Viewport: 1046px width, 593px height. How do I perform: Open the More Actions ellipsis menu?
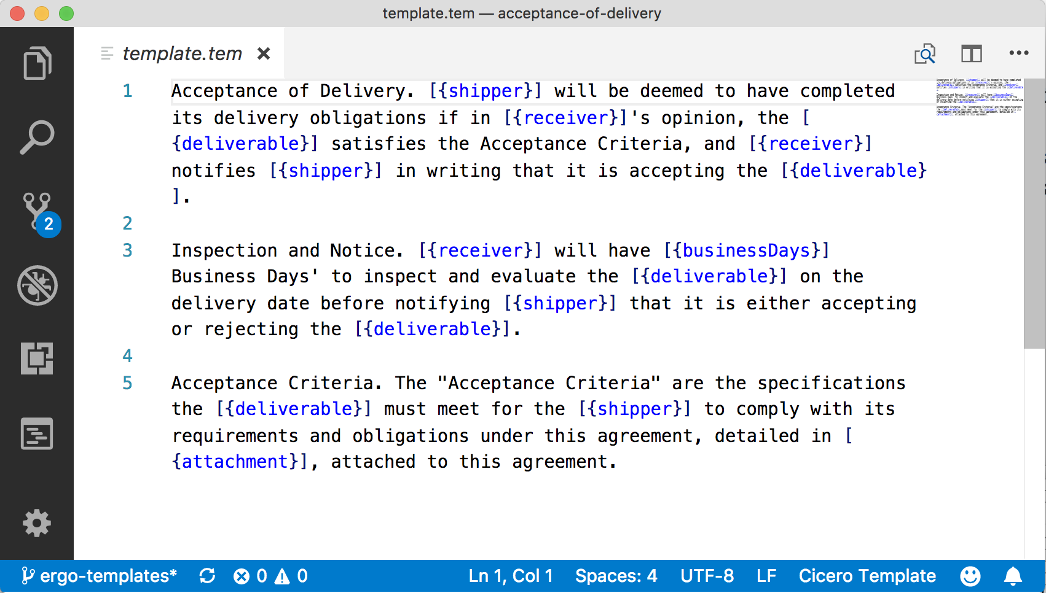pyautogui.click(x=1019, y=53)
